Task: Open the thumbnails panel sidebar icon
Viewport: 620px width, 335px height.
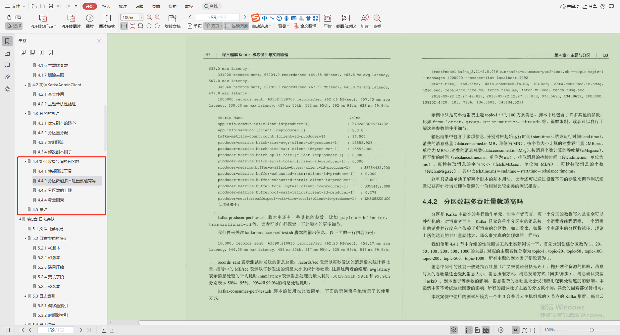Action: [7, 53]
